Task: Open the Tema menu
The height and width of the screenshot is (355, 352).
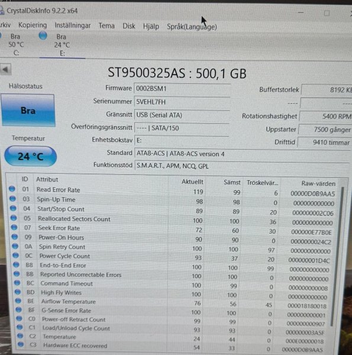Action: (x=106, y=26)
